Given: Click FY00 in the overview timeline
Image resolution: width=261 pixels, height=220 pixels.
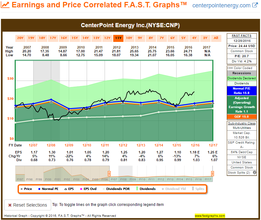Looking at the screenshot, I should pos(48,179).
